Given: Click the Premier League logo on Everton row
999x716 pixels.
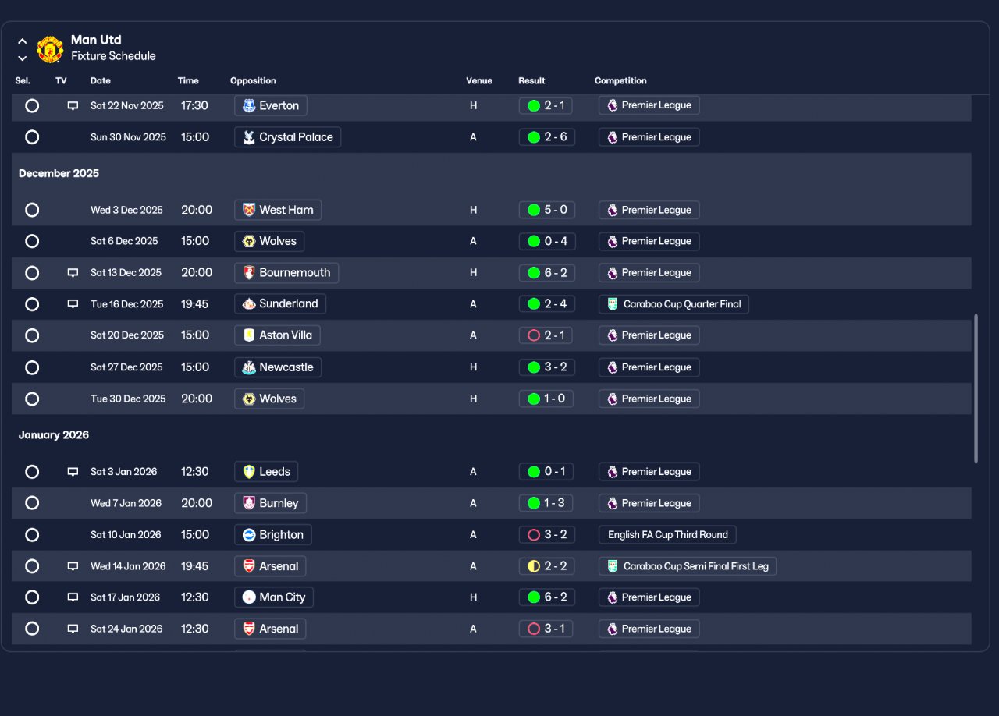Looking at the screenshot, I should (612, 105).
